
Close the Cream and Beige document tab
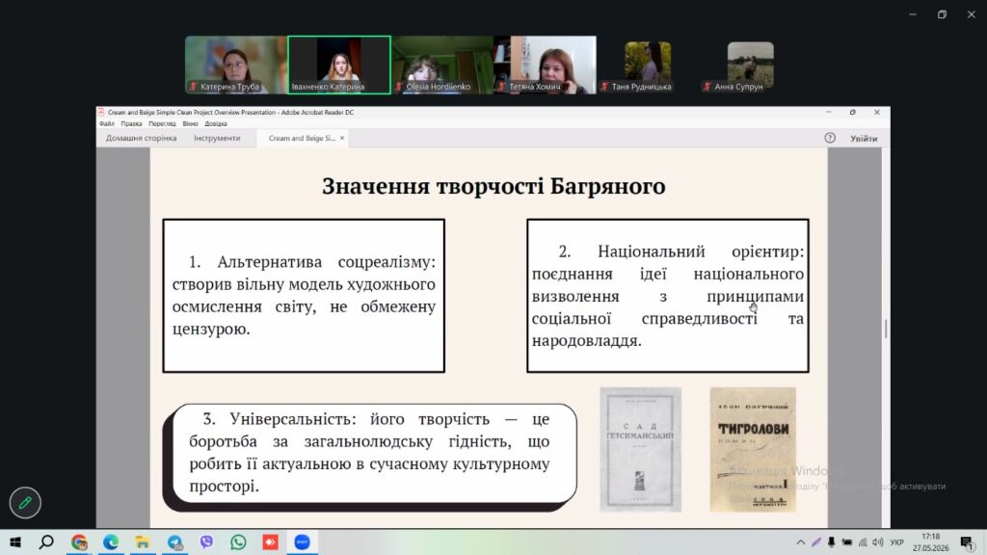[x=342, y=138]
